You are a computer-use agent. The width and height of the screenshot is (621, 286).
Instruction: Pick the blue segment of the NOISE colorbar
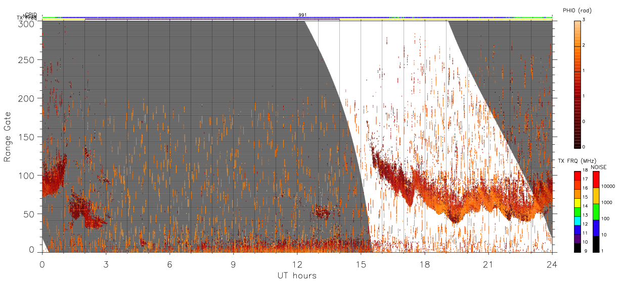[596, 228]
